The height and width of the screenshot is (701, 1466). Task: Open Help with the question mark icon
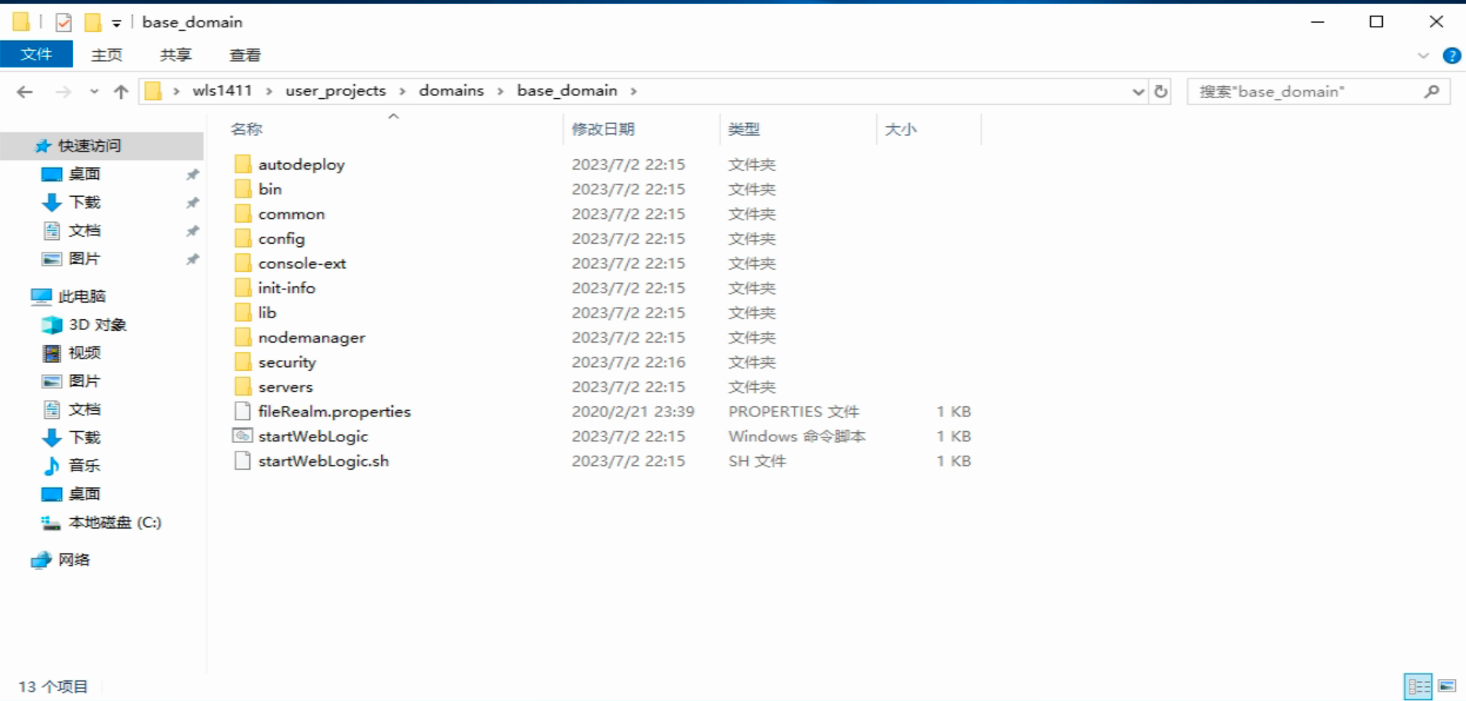click(x=1451, y=56)
